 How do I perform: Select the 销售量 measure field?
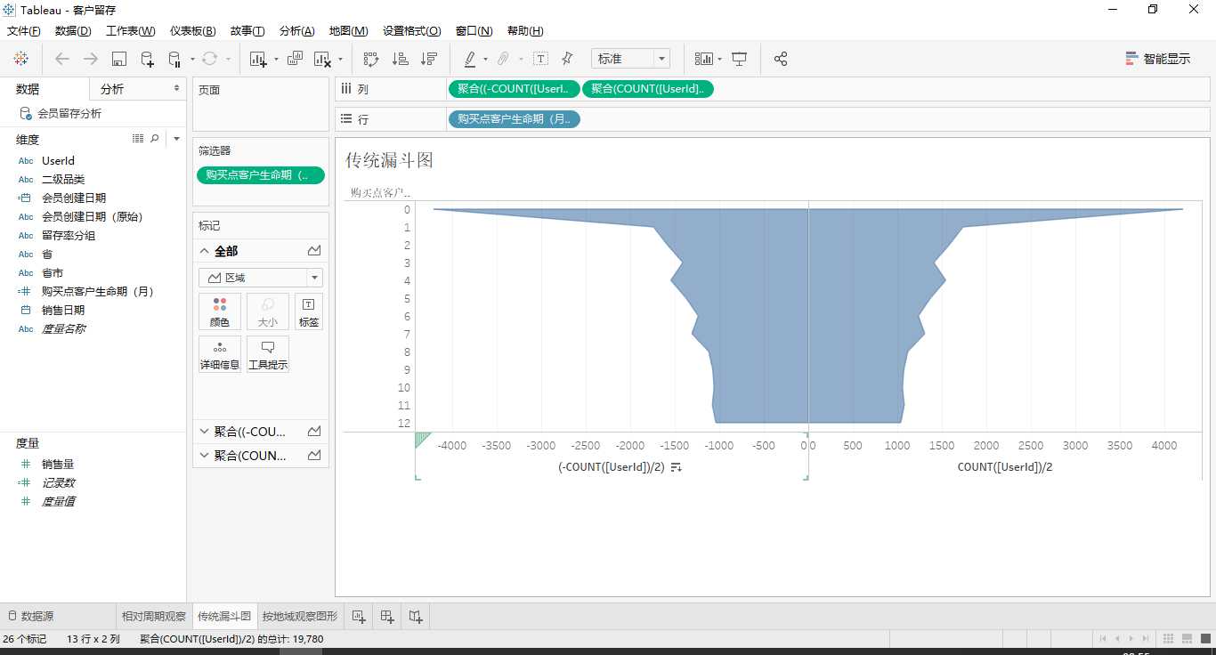(58, 464)
